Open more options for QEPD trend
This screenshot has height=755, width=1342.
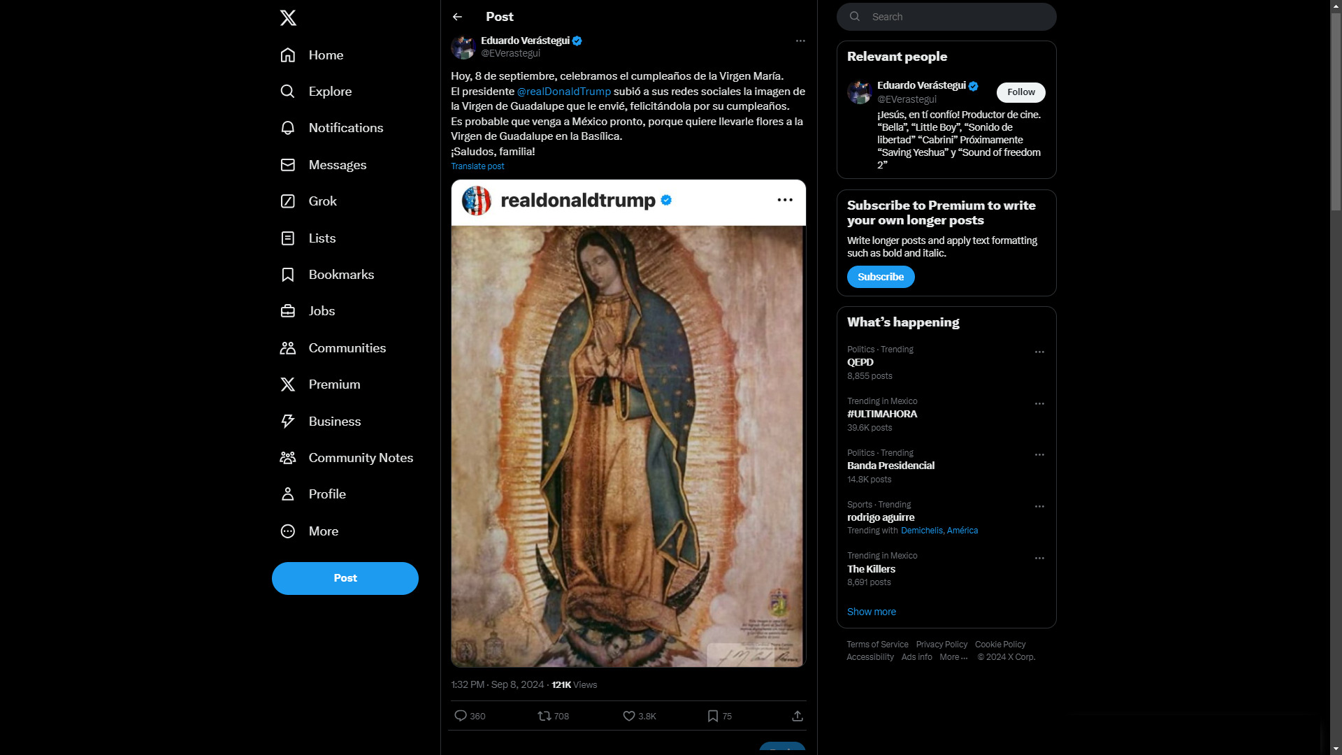[1039, 352]
